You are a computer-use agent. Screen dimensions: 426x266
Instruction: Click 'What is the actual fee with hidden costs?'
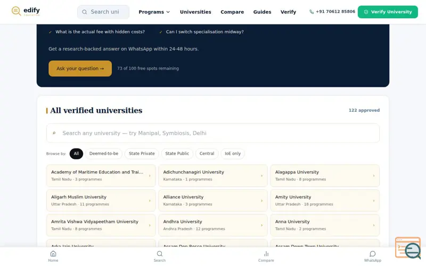(100, 32)
